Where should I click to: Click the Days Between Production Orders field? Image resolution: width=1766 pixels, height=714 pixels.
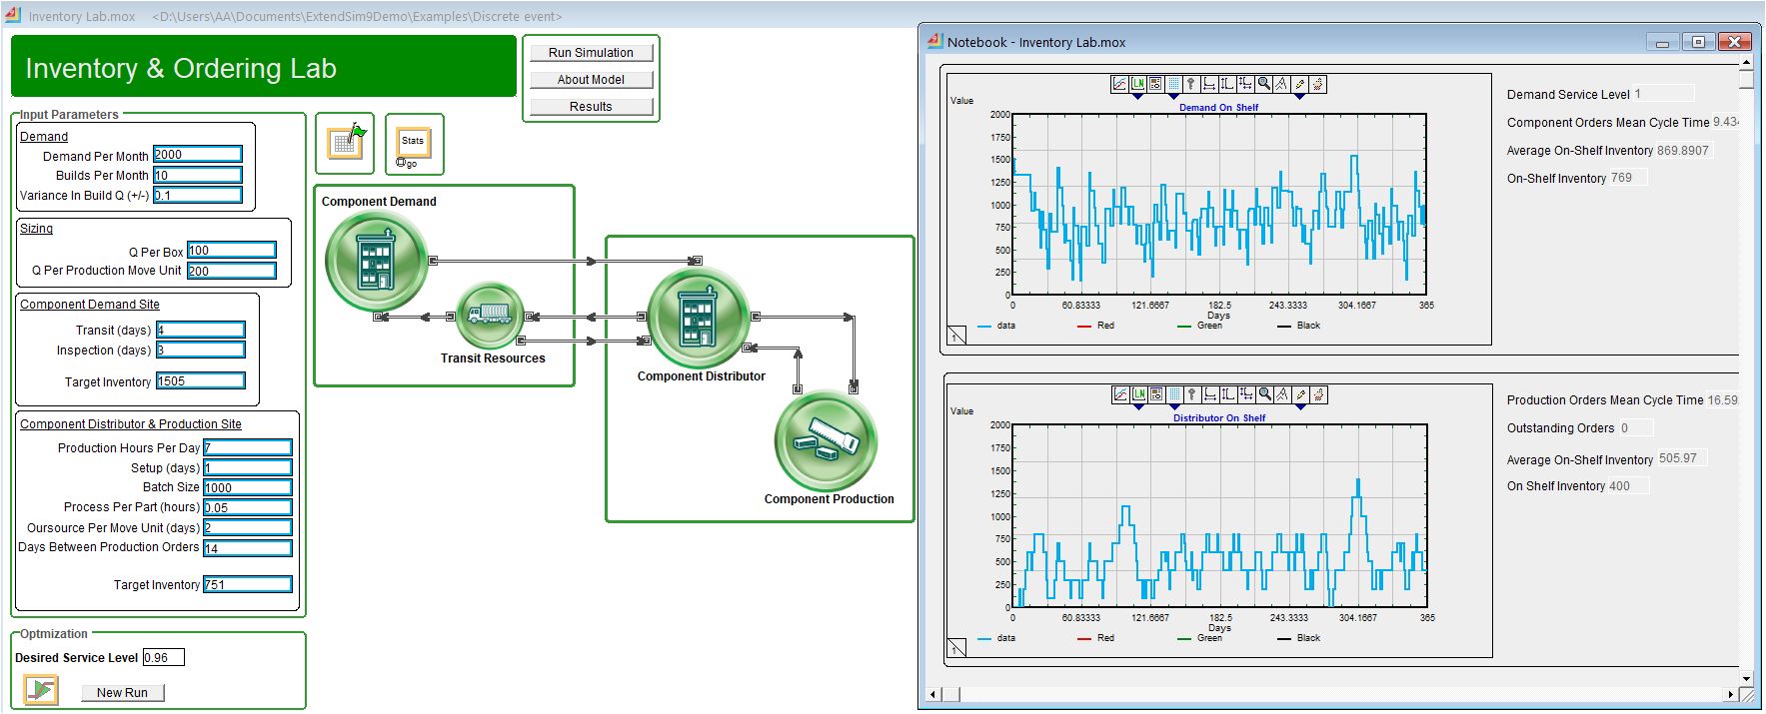click(248, 548)
